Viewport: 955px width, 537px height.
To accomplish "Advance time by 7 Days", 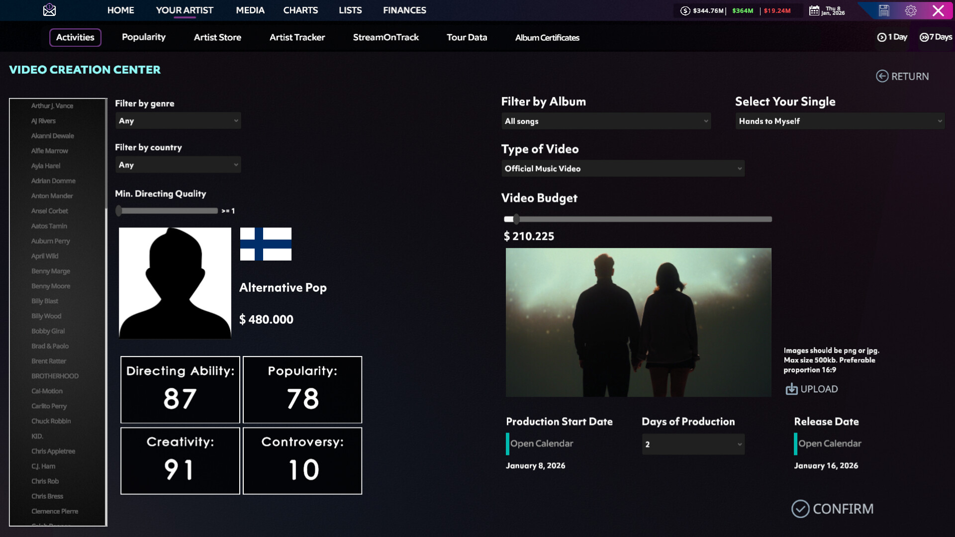I will 936,37.
